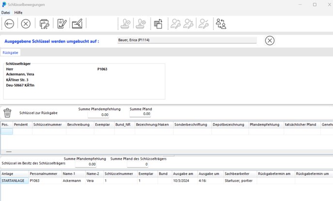
Task: Click the Bauer, Erica (P1114) field
Action: coord(187,40)
